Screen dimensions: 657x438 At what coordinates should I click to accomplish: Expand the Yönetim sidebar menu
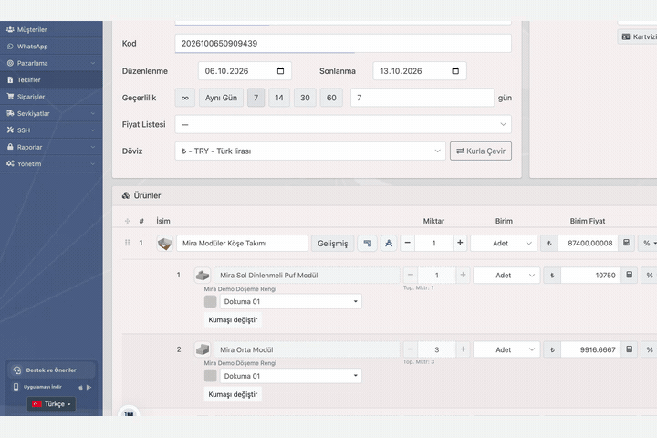pyautogui.click(x=51, y=163)
